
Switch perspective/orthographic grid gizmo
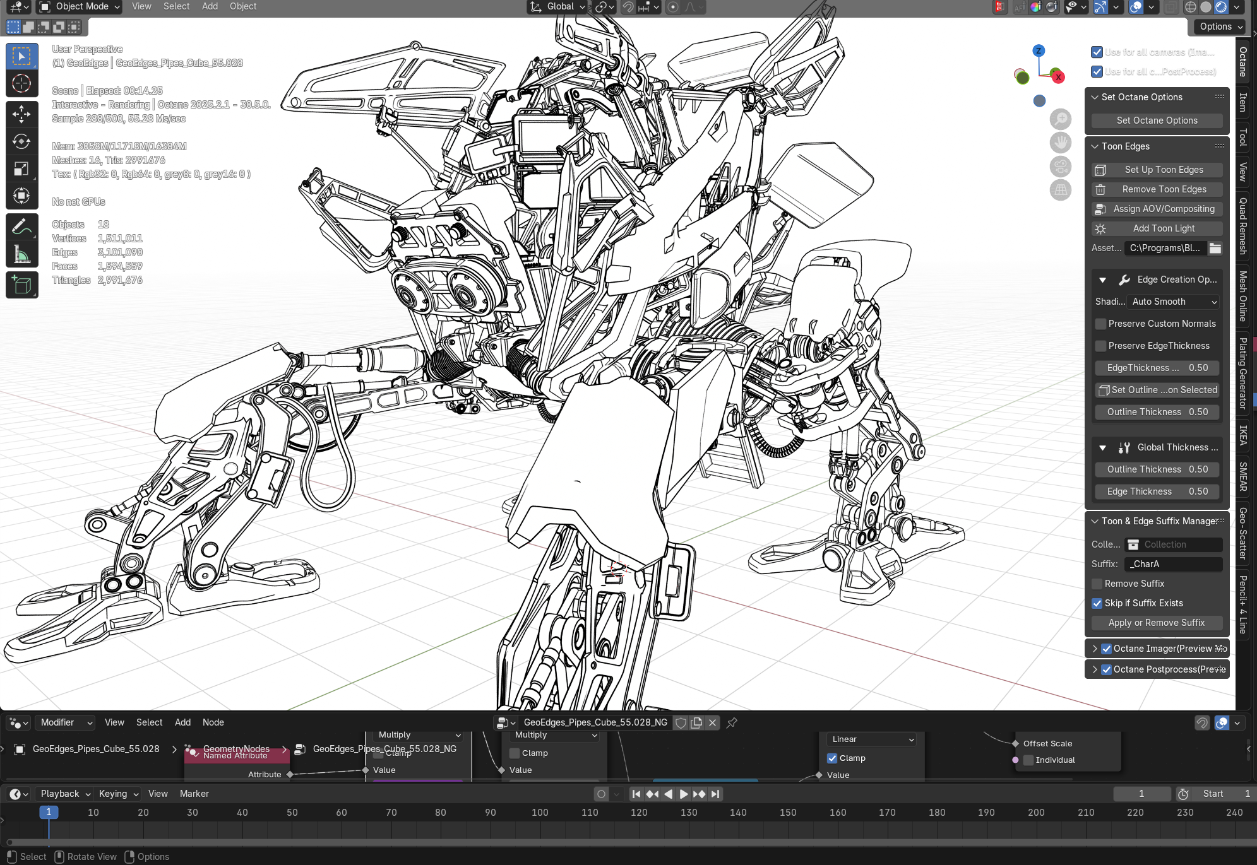pos(1061,190)
